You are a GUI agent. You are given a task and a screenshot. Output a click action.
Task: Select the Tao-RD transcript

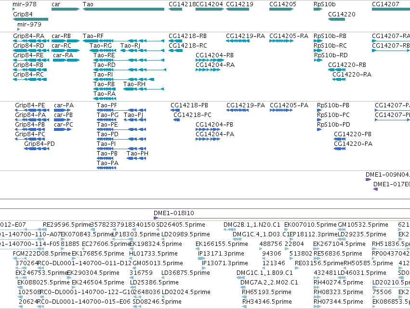tap(130, 70)
